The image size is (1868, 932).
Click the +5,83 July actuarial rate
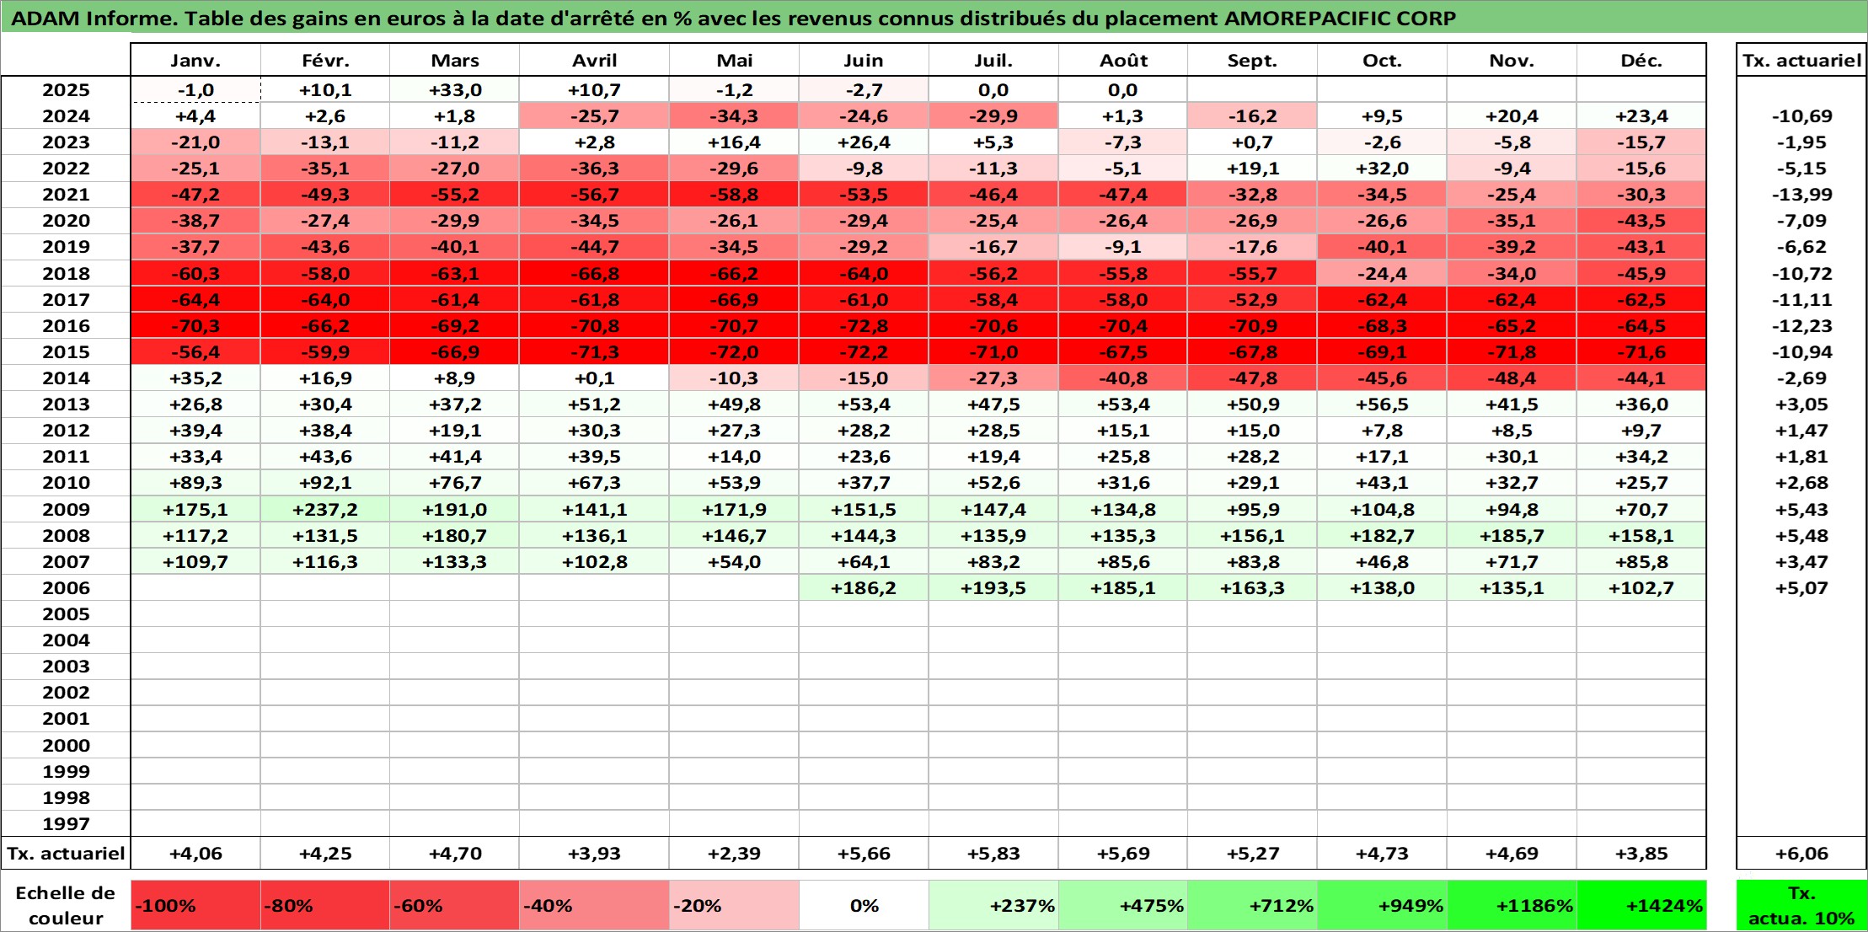tap(993, 854)
